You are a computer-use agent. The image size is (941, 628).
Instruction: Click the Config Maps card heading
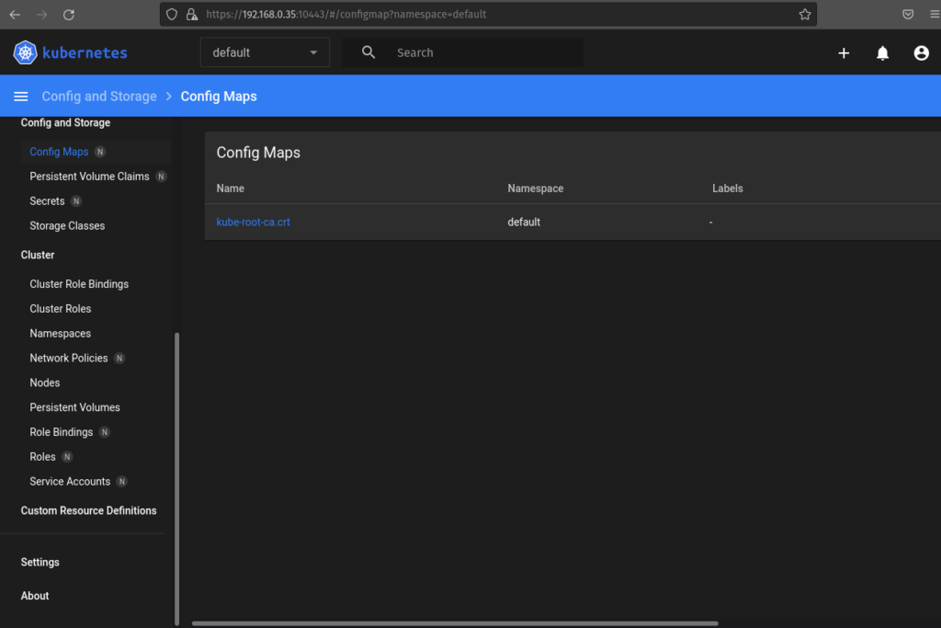258,153
